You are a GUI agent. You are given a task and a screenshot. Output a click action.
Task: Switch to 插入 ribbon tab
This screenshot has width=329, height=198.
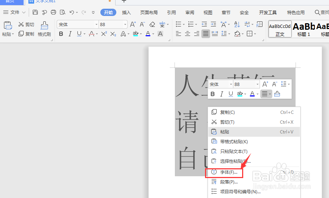tap(126, 13)
